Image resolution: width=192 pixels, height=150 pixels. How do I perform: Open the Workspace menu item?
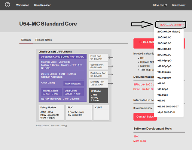pyautogui.click(x=23, y=5)
